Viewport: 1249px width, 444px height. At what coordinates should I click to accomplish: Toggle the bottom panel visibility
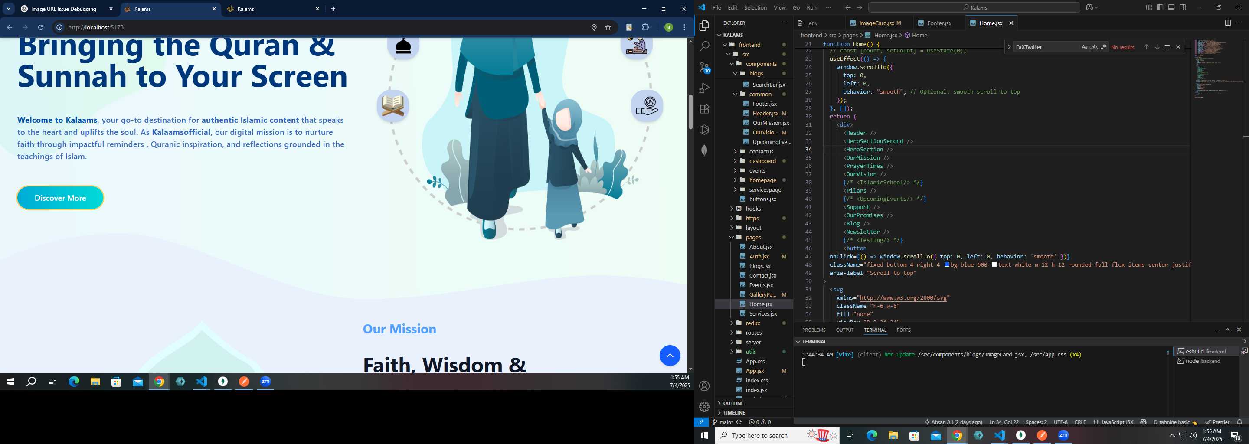pos(1171,8)
